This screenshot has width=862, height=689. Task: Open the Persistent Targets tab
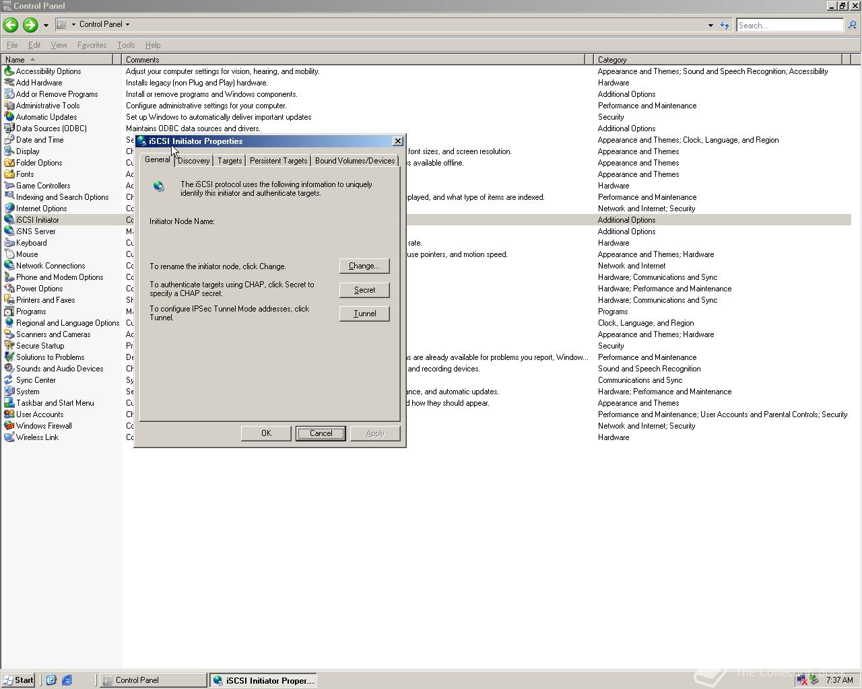278,161
